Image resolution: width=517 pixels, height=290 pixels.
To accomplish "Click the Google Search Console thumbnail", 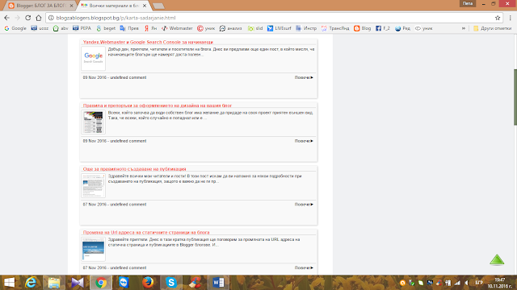I will click(94, 58).
